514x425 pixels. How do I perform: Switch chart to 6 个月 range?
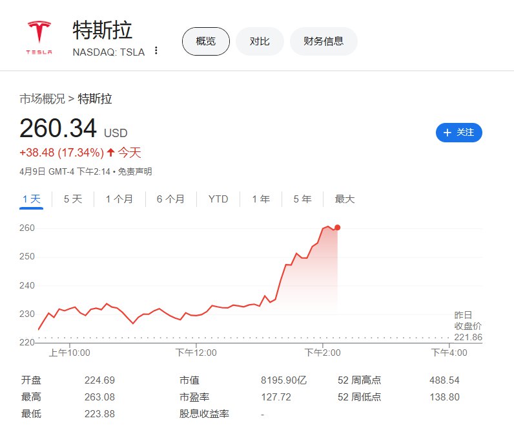point(170,199)
